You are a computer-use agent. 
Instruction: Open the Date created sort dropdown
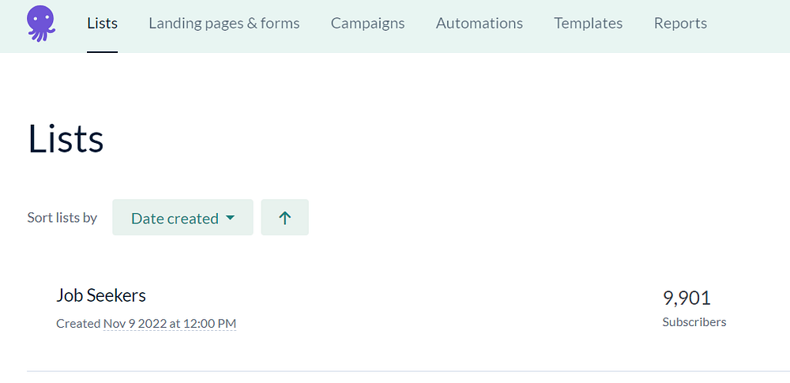pyautogui.click(x=182, y=218)
